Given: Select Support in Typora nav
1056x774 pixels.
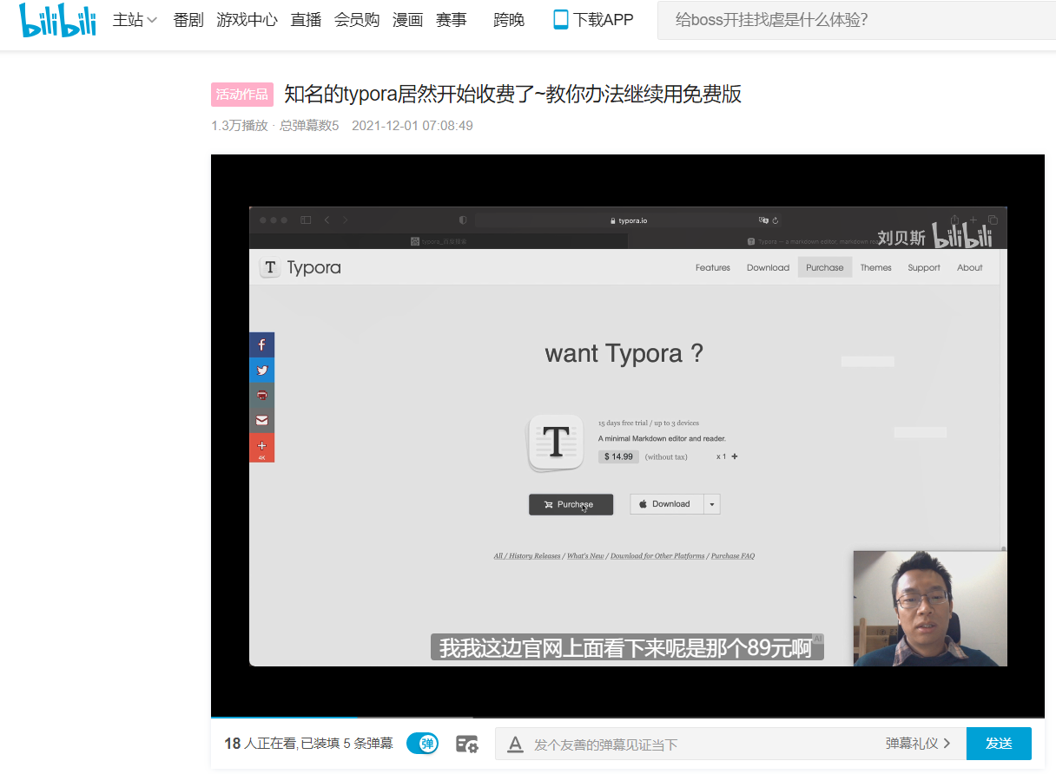Looking at the screenshot, I should pos(924,267).
